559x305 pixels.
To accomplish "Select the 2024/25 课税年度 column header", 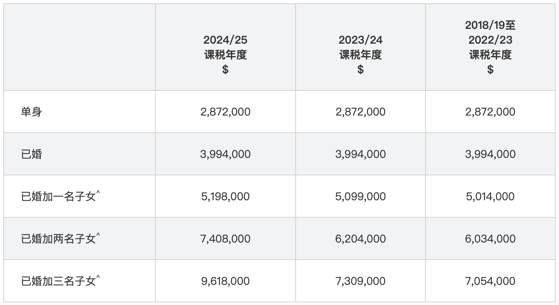I will point(225,54).
